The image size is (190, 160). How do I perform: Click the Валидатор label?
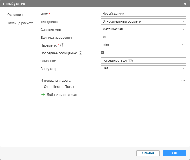pyautogui.click(x=49, y=69)
